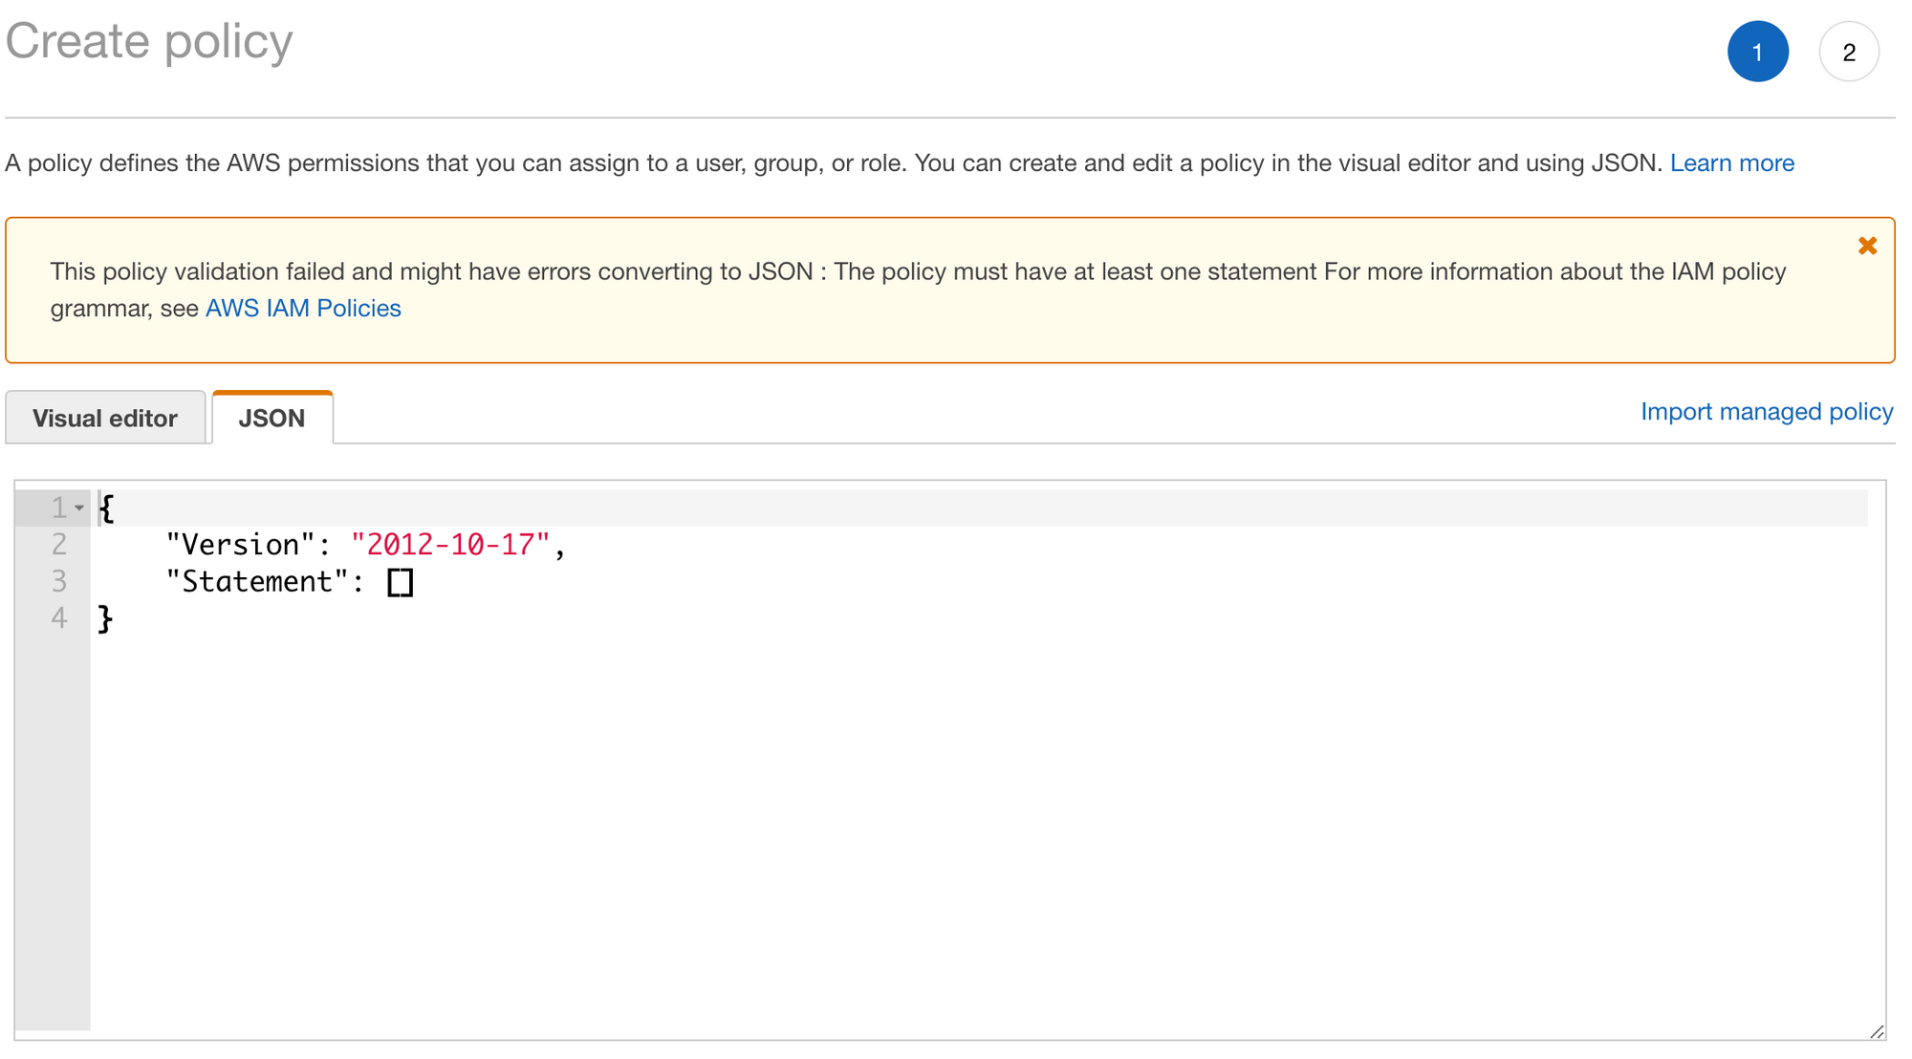Click the "Statement" key in JSON
Image resolution: width=1912 pixels, height=1059 pixels.
[256, 581]
